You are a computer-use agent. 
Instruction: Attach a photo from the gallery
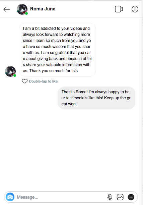[x=120, y=197]
